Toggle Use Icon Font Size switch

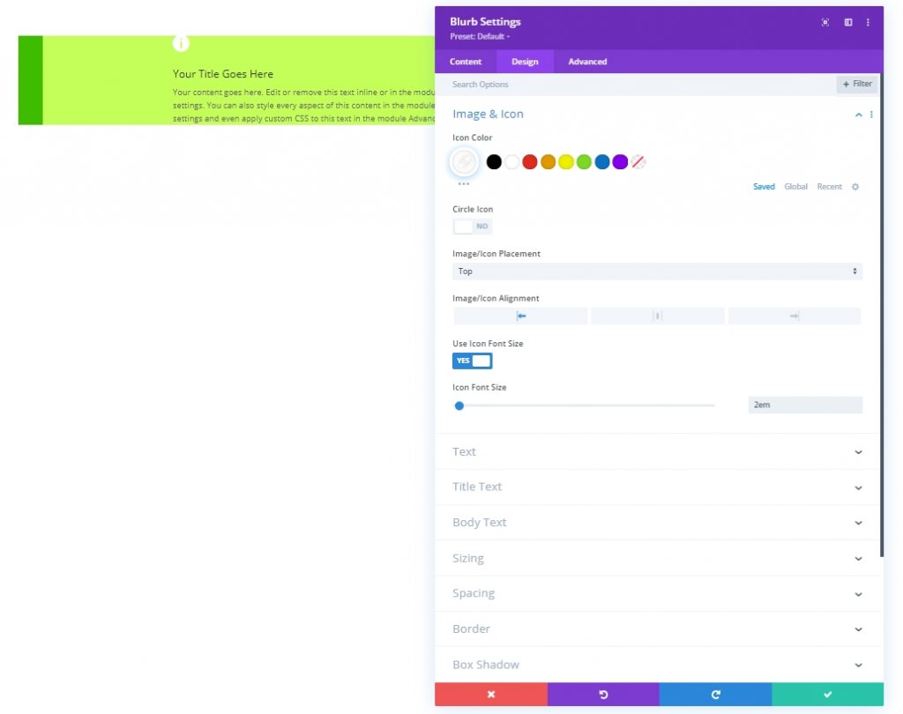pos(473,361)
